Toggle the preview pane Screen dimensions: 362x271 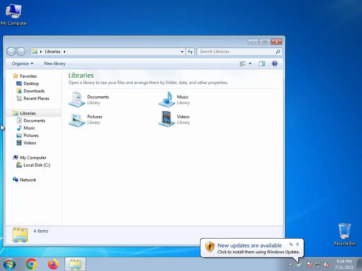pos(262,64)
